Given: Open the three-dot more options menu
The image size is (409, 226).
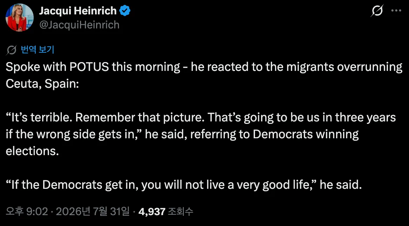Looking at the screenshot, I should (396, 11).
